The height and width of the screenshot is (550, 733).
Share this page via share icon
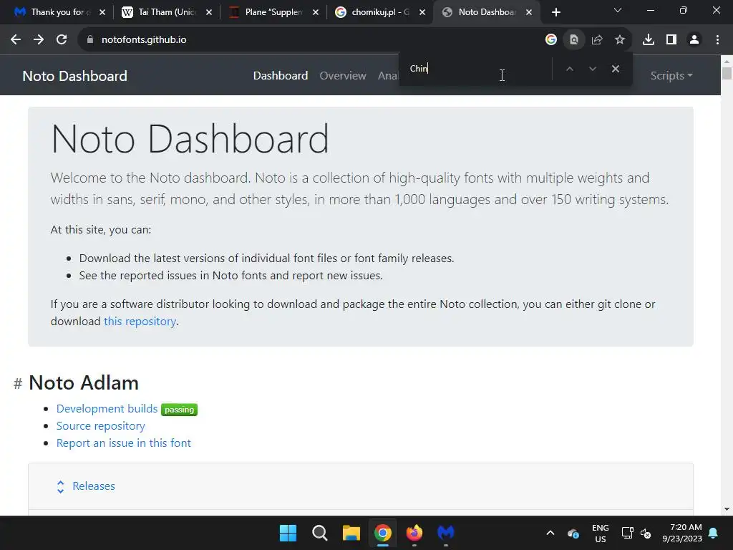click(597, 40)
